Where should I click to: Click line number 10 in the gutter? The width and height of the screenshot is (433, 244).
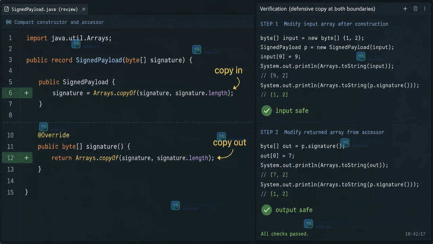pos(10,135)
